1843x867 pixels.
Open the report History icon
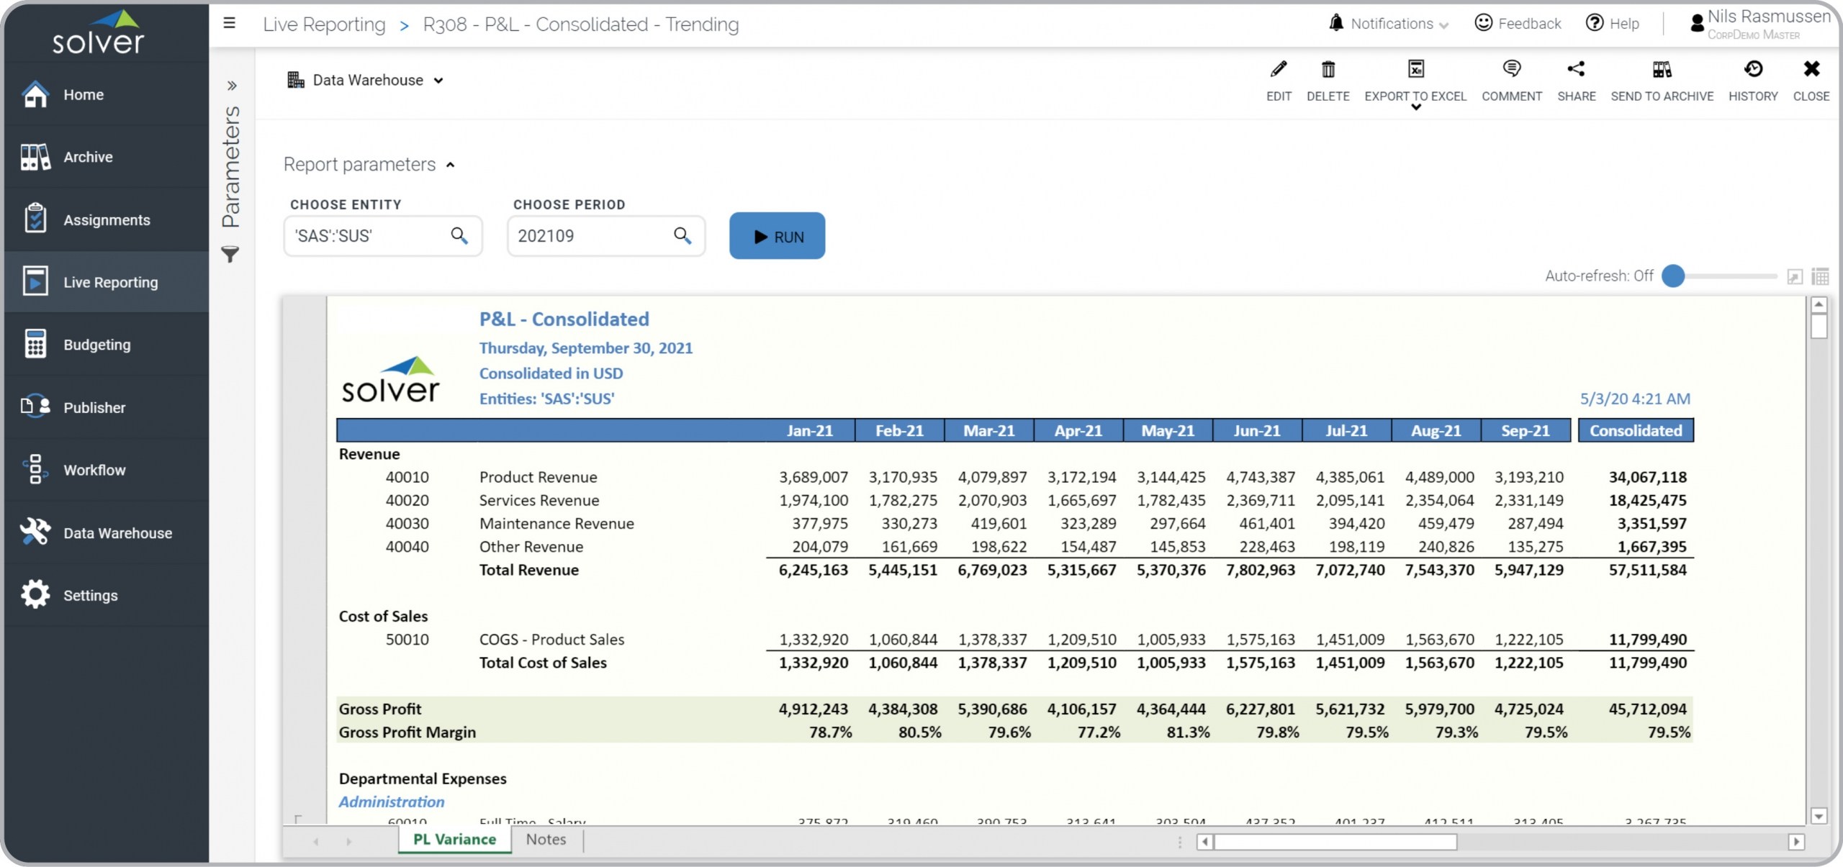coord(1753,70)
